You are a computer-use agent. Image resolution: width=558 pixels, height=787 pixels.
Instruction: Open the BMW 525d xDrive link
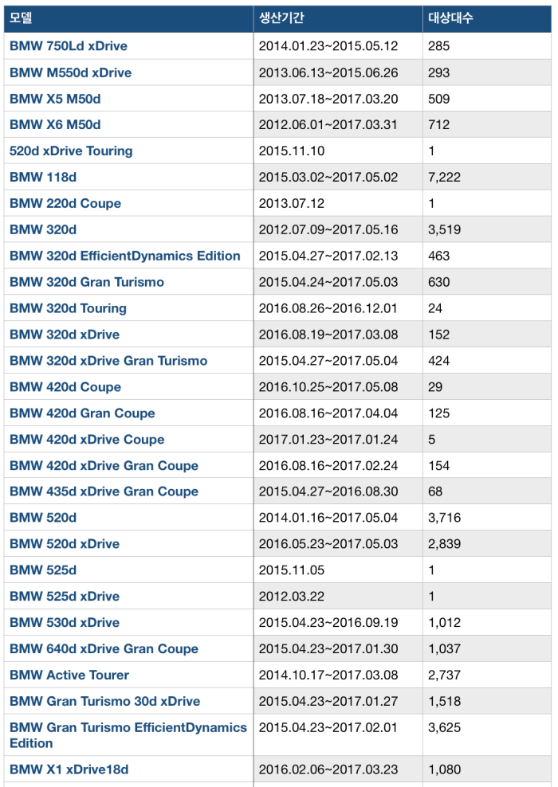point(65,597)
